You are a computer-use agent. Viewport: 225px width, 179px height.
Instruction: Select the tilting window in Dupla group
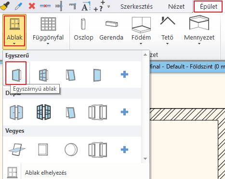click(x=70, y=112)
